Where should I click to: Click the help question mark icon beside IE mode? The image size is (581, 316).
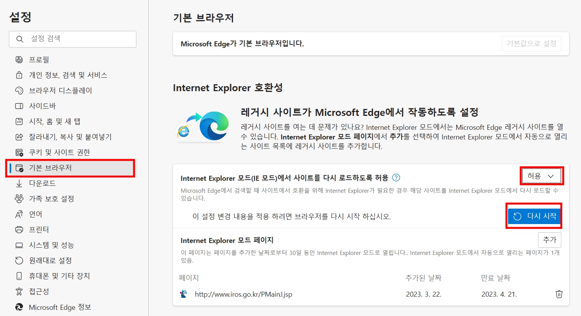(x=396, y=178)
